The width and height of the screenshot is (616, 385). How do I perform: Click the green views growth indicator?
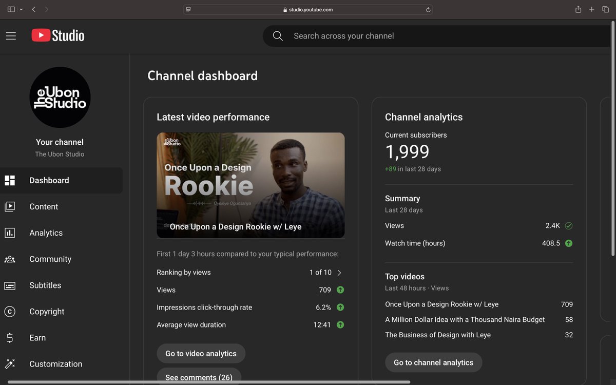pyautogui.click(x=569, y=225)
